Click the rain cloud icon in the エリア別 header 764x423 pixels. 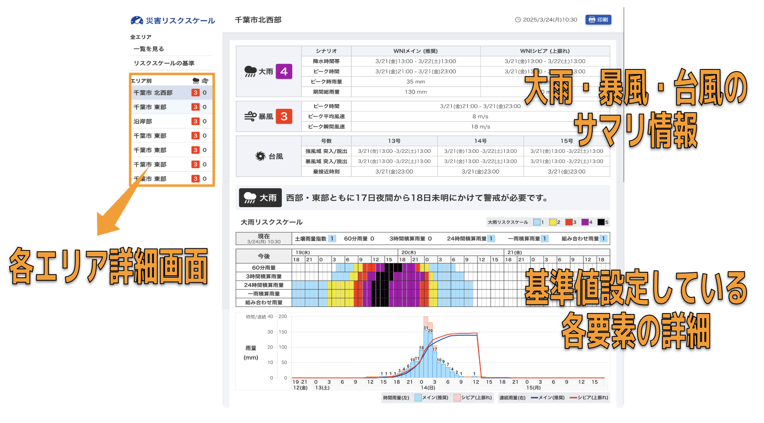pos(196,81)
